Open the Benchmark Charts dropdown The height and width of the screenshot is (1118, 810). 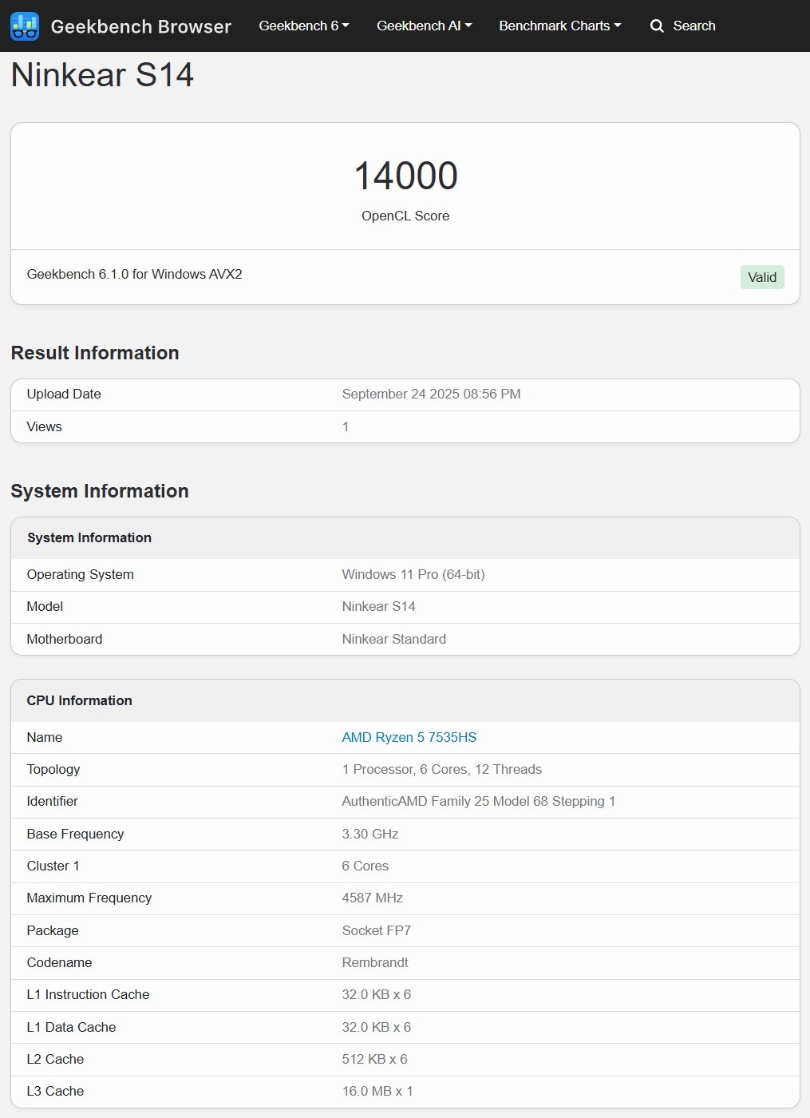[560, 26]
